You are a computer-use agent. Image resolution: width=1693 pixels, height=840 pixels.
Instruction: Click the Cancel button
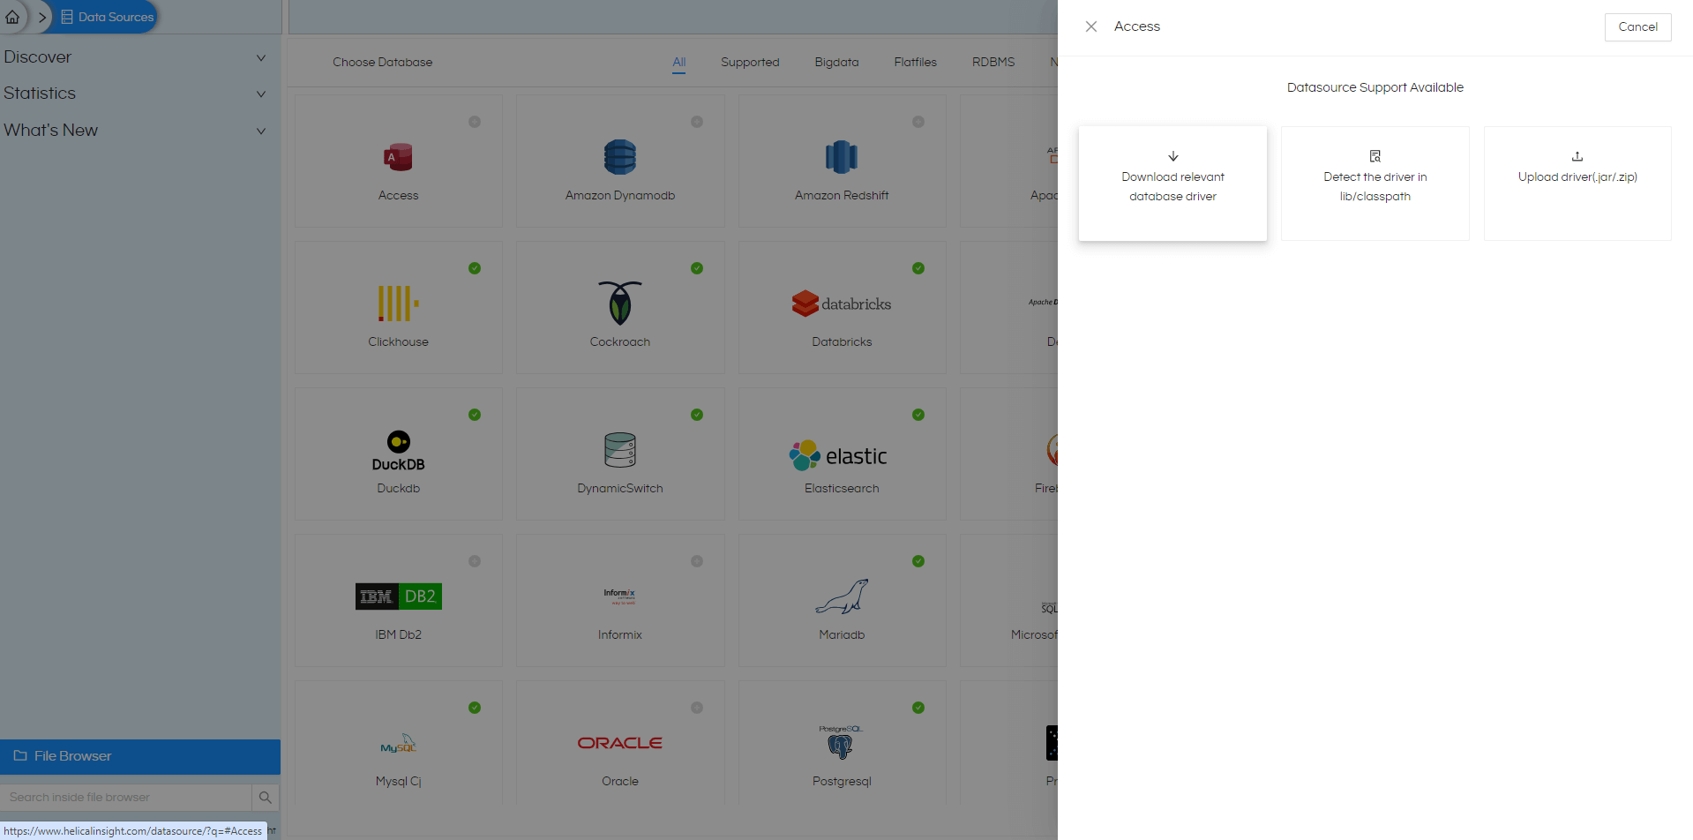[1637, 27]
